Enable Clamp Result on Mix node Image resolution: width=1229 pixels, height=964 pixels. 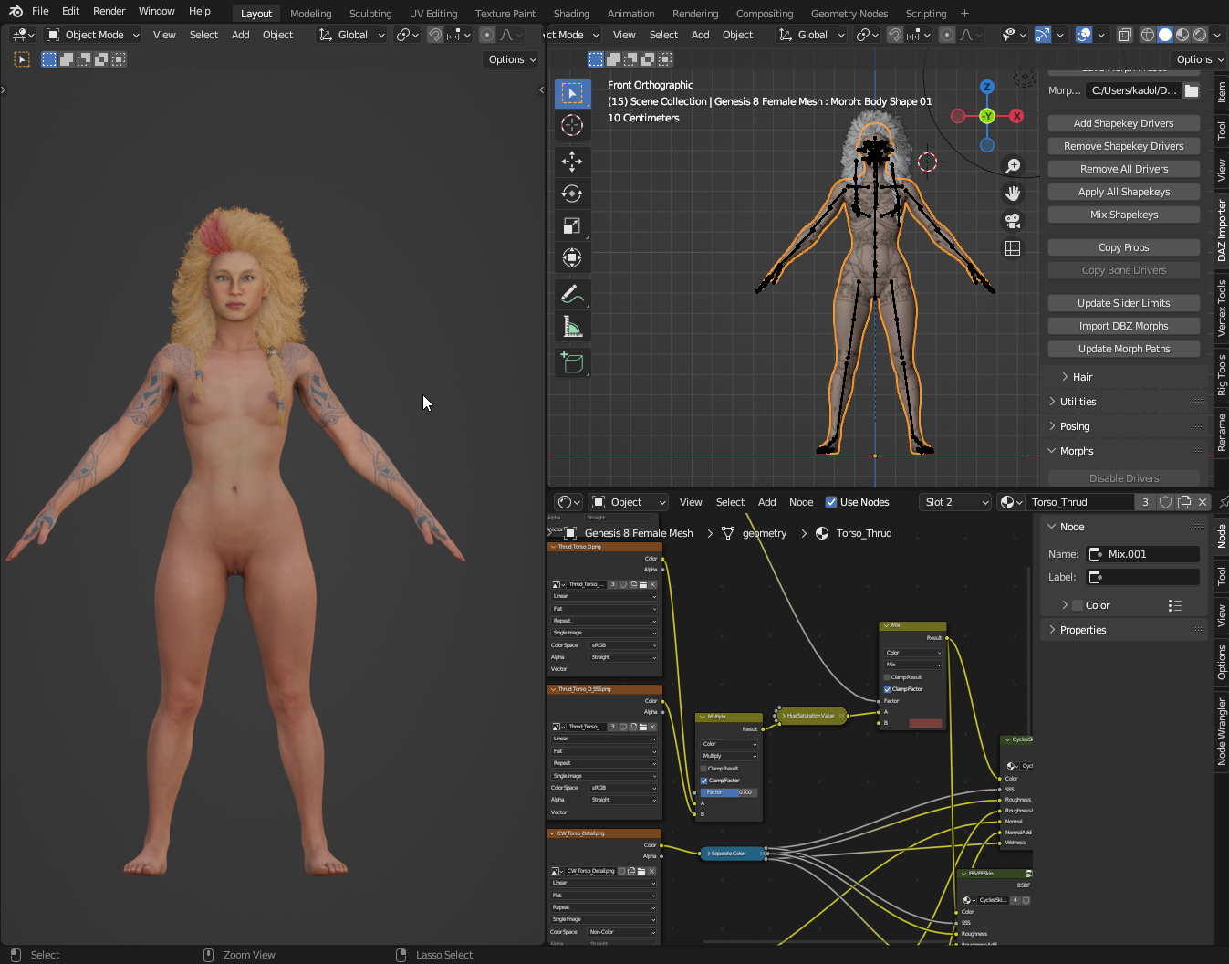click(x=887, y=677)
